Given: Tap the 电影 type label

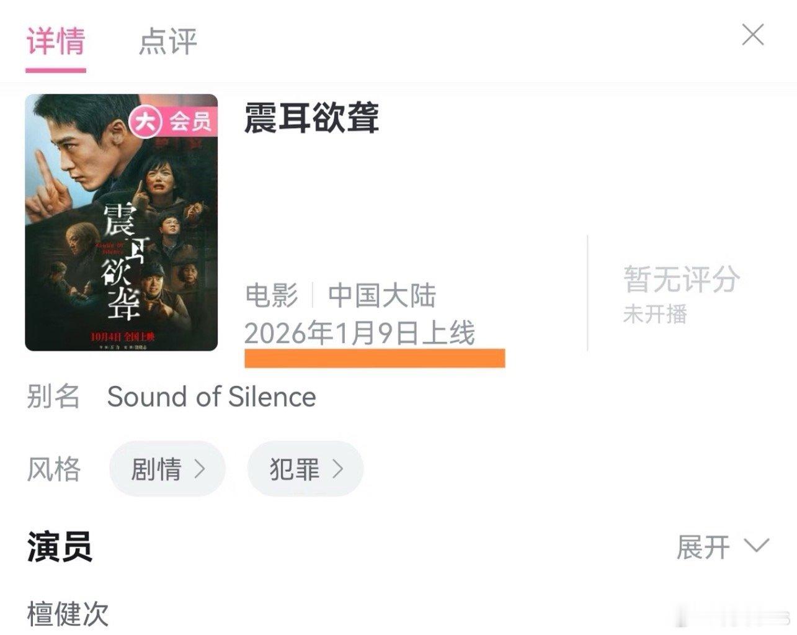Looking at the screenshot, I should (272, 295).
